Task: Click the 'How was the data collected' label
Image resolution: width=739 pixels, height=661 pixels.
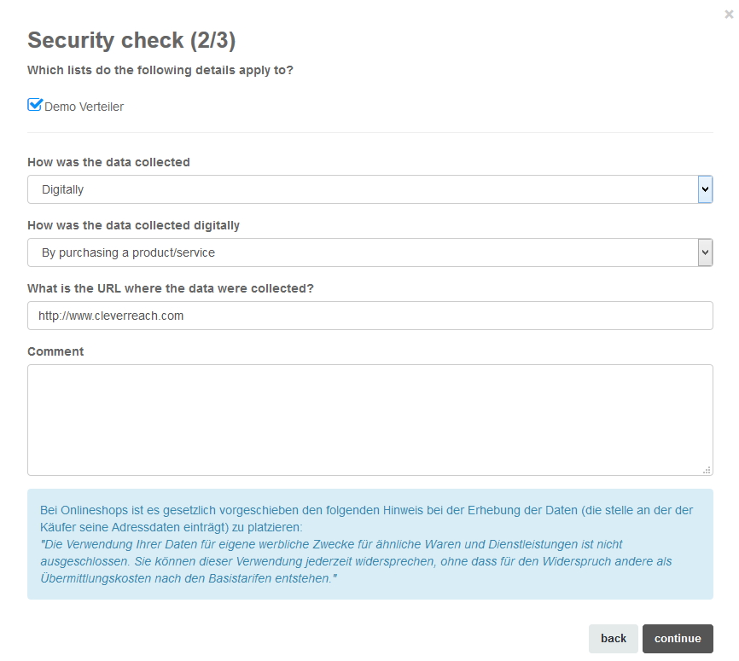Action: pyautogui.click(x=108, y=162)
